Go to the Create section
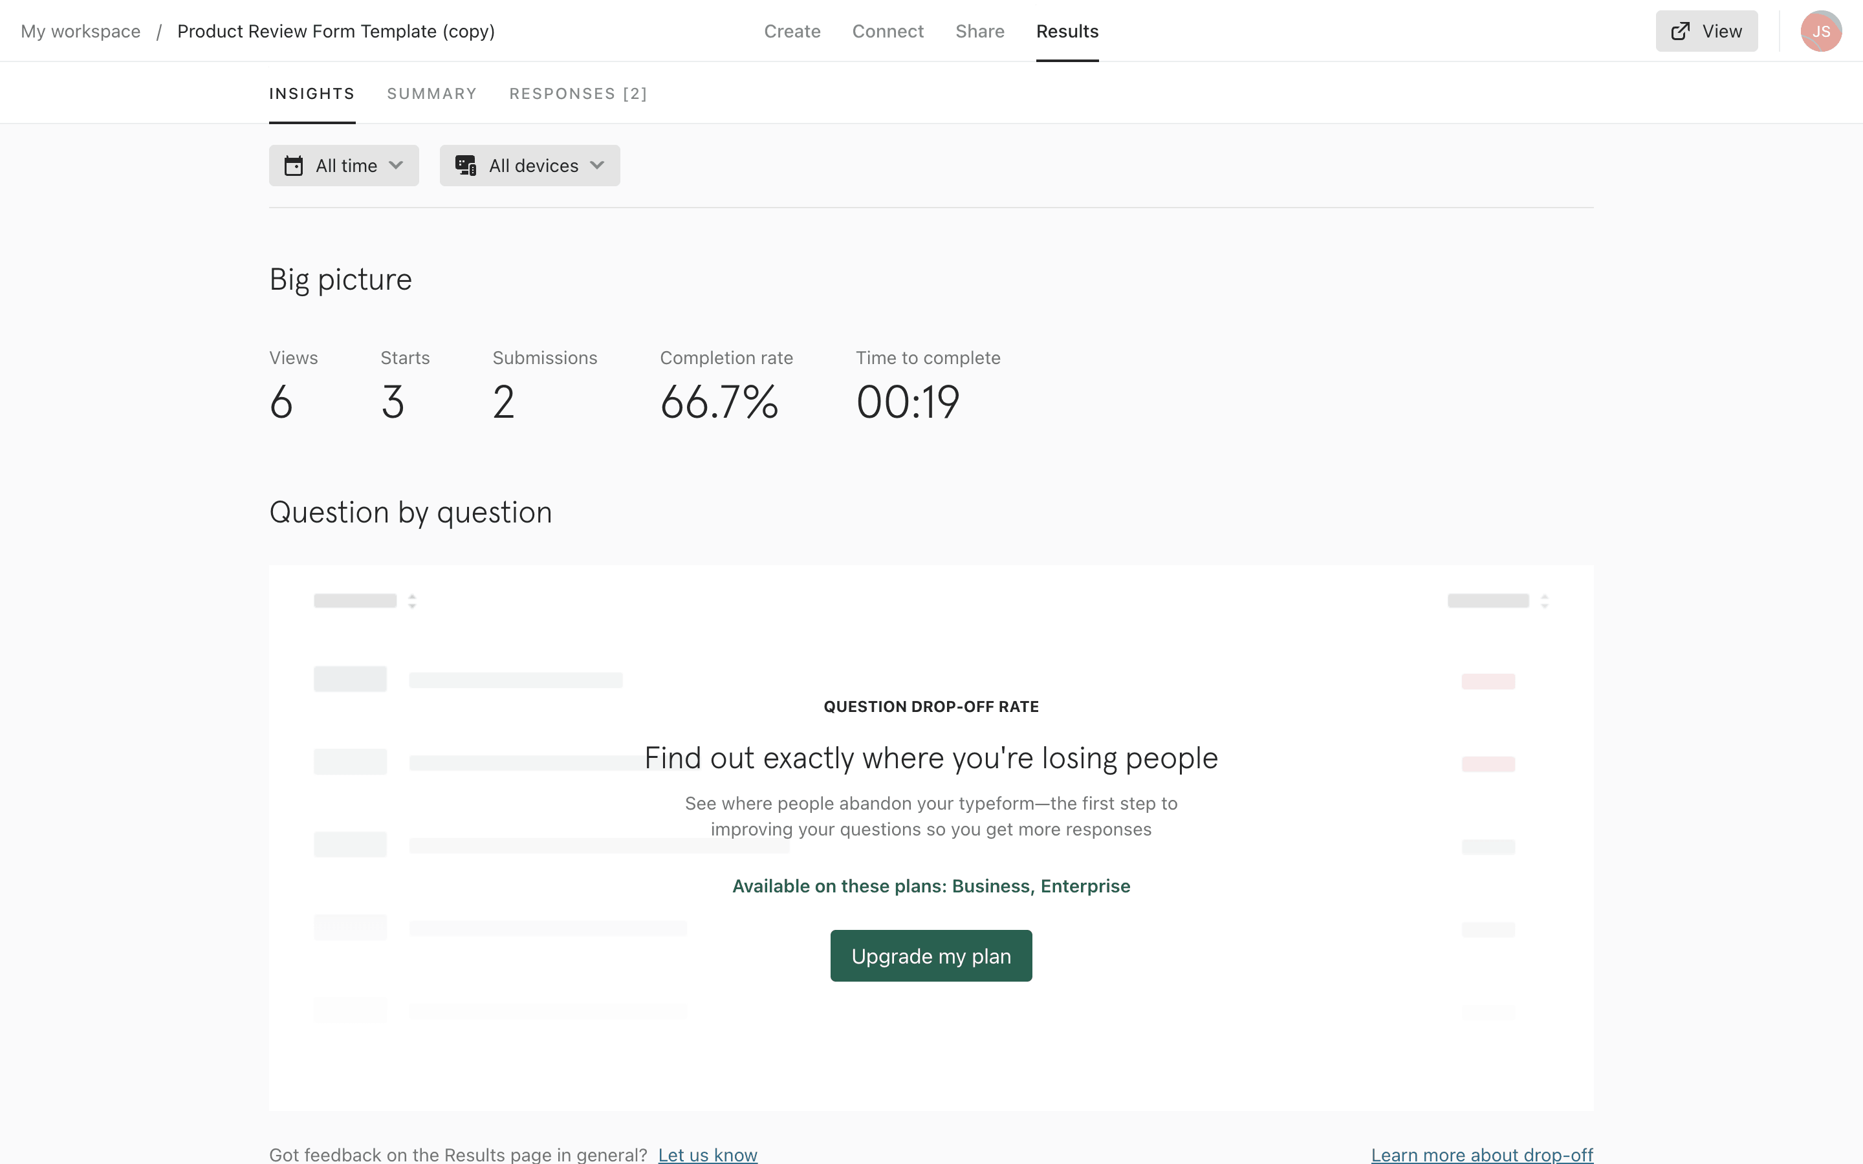This screenshot has width=1863, height=1164. 792,32
